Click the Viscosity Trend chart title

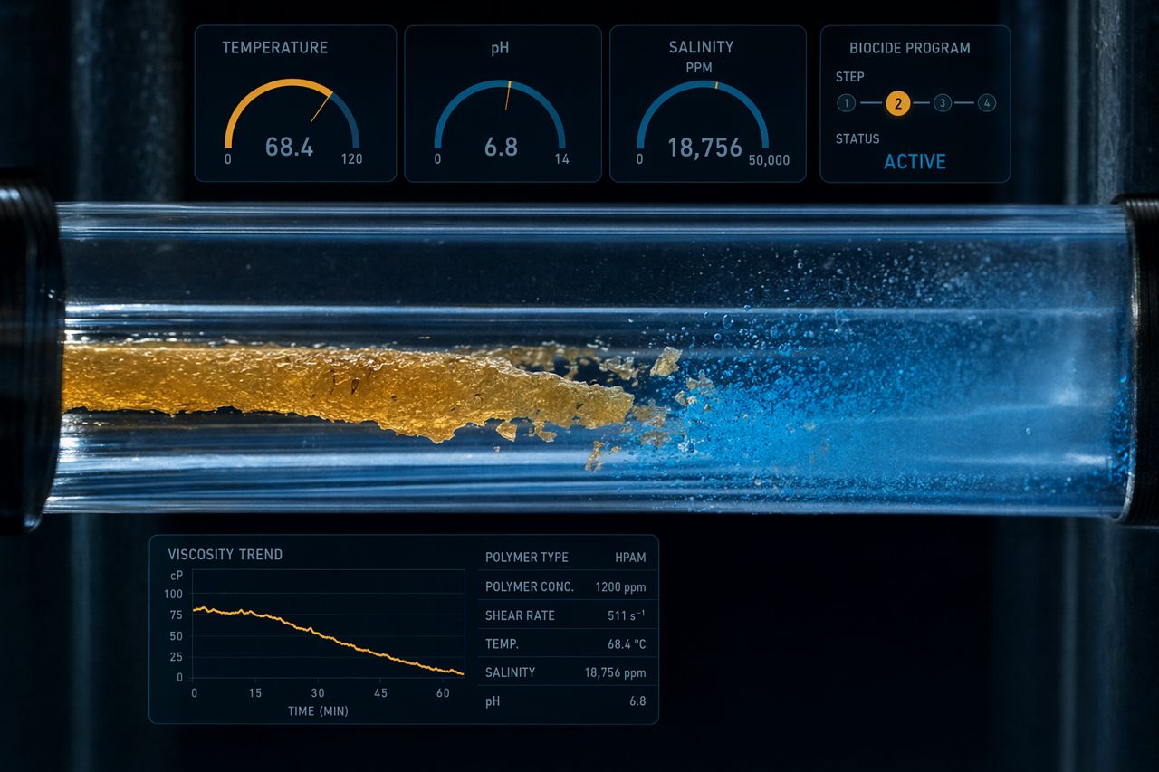tap(225, 554)
